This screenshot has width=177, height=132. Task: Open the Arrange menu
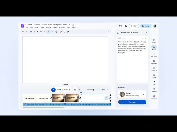62,27
